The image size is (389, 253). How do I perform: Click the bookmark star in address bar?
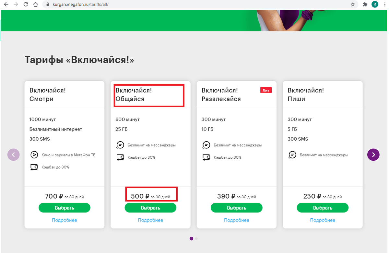pyautogui.click(x=352, y=5)
